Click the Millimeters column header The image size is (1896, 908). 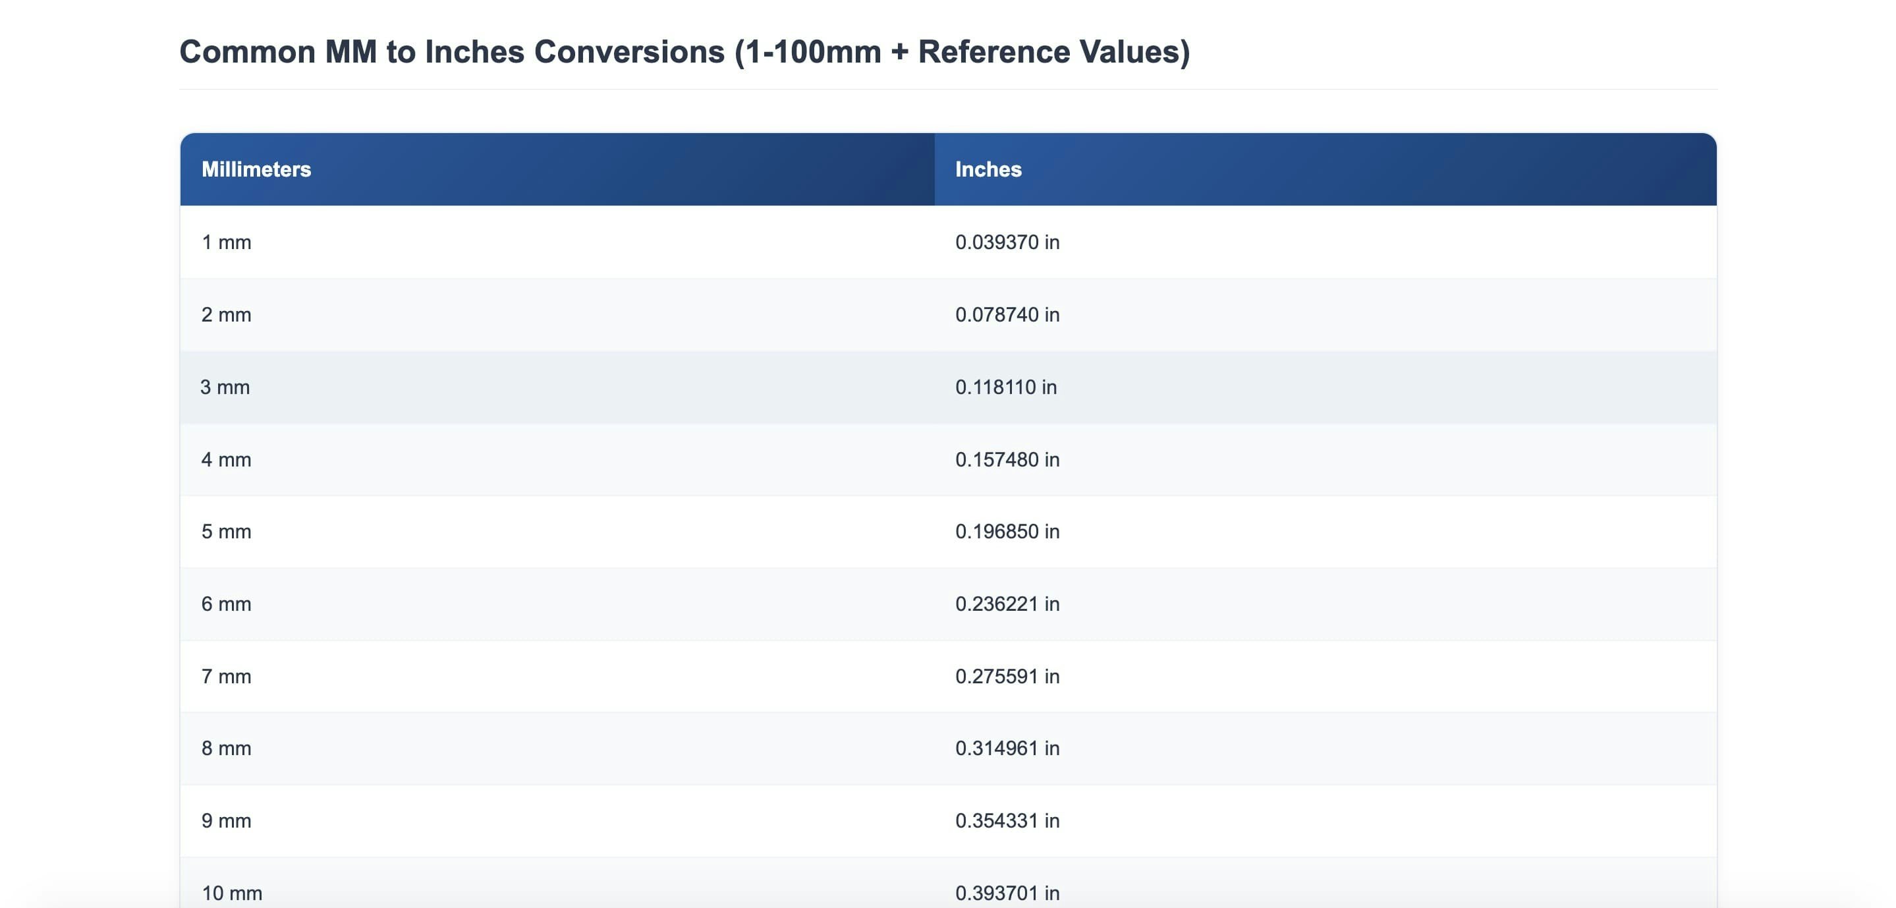(256, 169)
